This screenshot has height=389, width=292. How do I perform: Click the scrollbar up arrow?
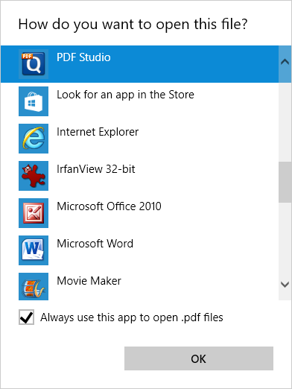pyautogui.click(x=285, y=62)
